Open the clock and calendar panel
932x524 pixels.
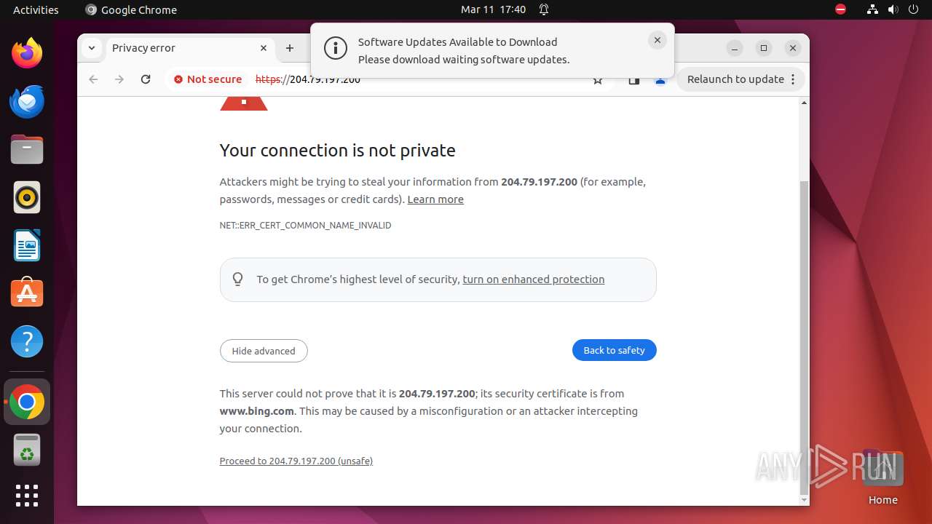coord(493,9)
